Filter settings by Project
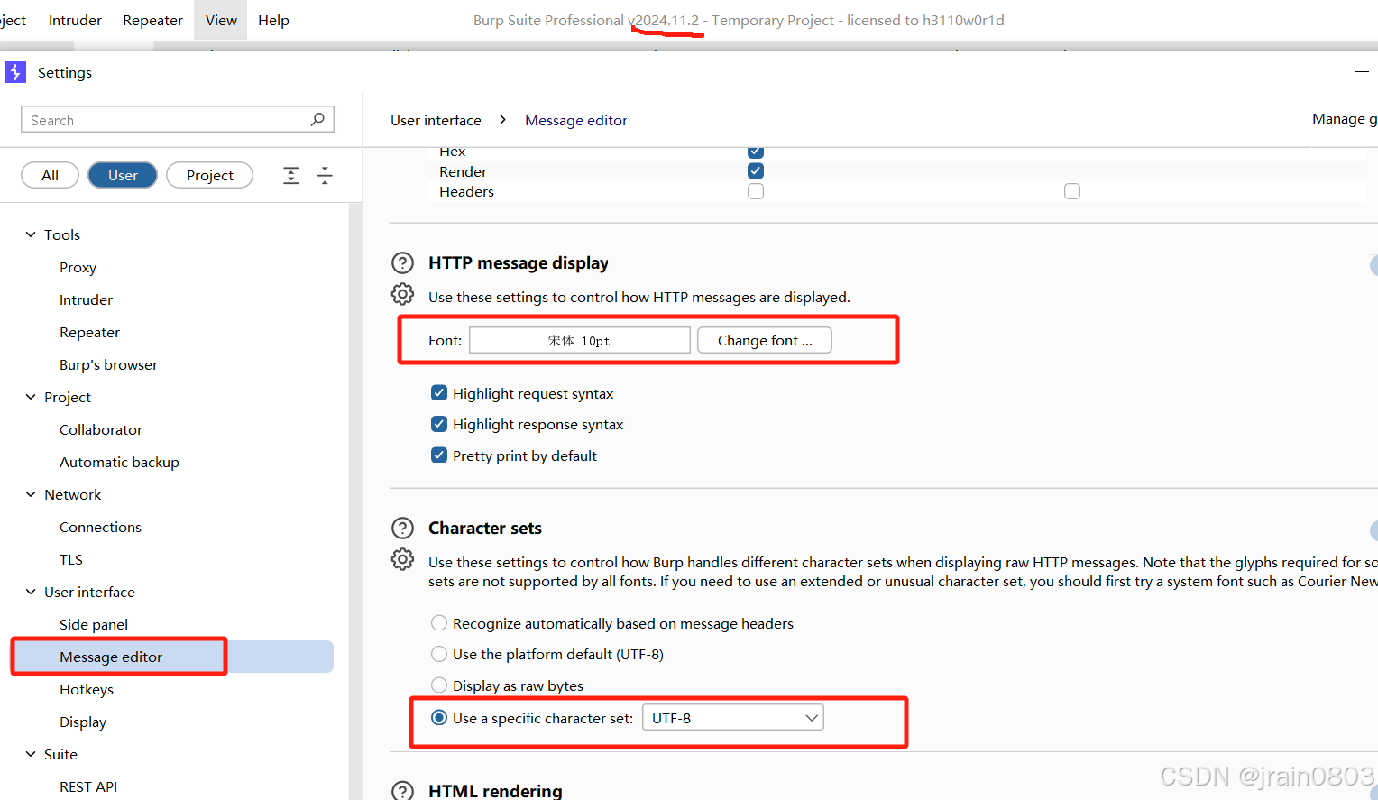1378x800 pixels. [209, 175]
